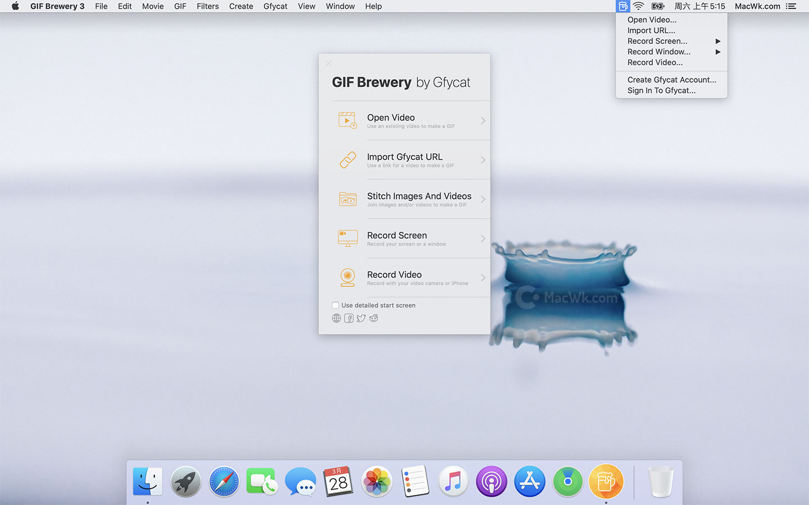
Task: Open the View menu
Action: coord(306,6)
